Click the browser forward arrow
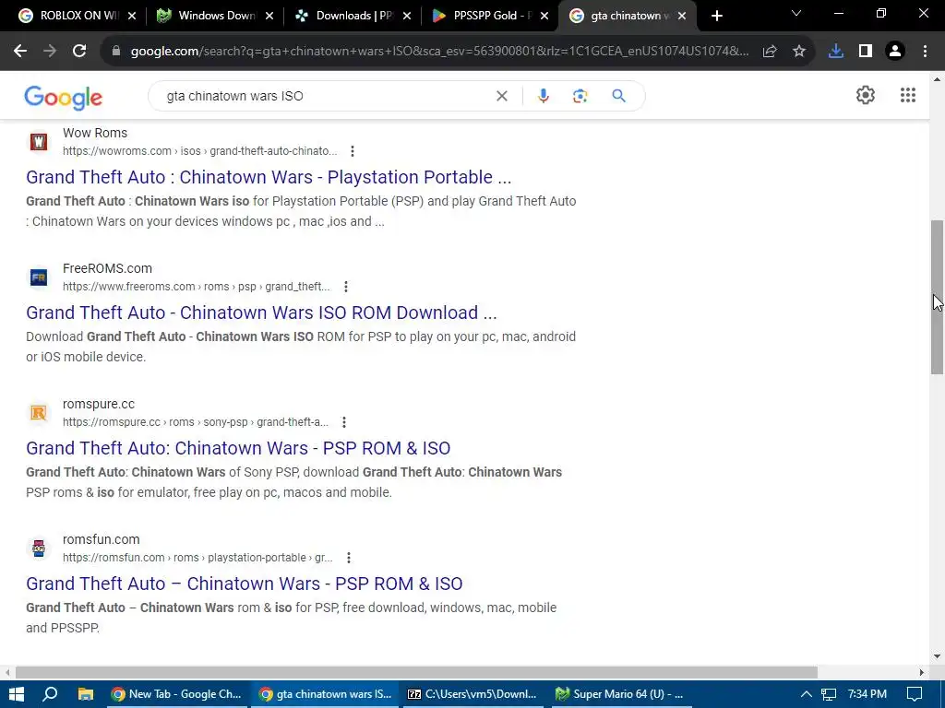 50,52
